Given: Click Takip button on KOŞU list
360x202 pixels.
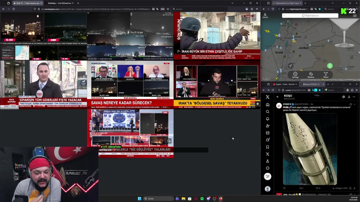Looking at the screenshot, I should tap(317, 95).
